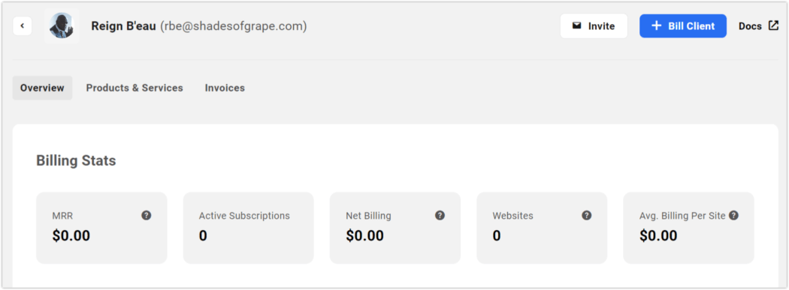Click the blue Bill Client button
This screenshot has width=789, height=290.
click(683, 26)
